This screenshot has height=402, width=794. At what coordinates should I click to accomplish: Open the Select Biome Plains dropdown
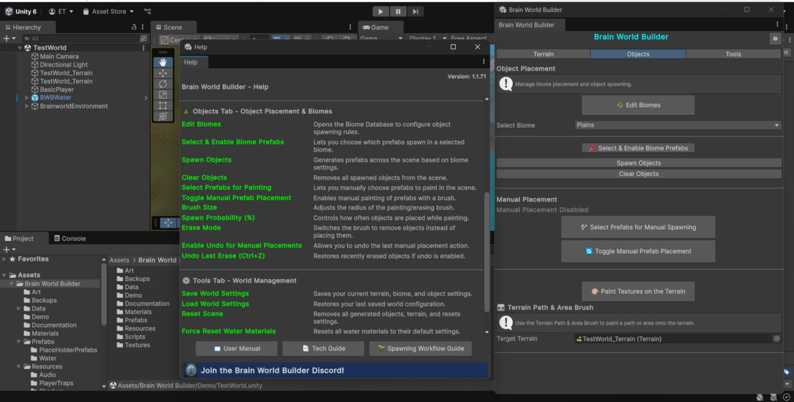(x=678, y=125)
